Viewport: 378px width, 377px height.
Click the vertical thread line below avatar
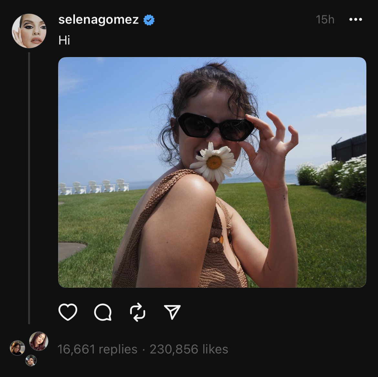point(29,187)
